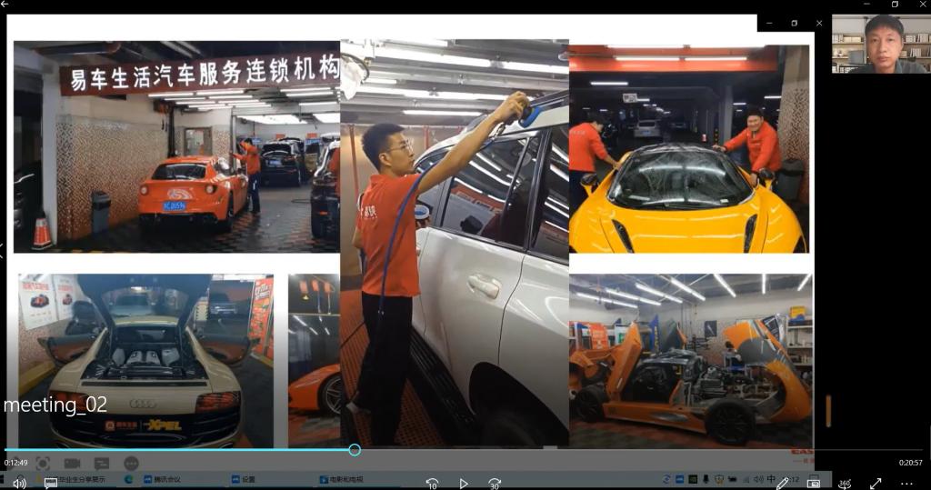Toggle 360 degree video mode

coord(845,484)
